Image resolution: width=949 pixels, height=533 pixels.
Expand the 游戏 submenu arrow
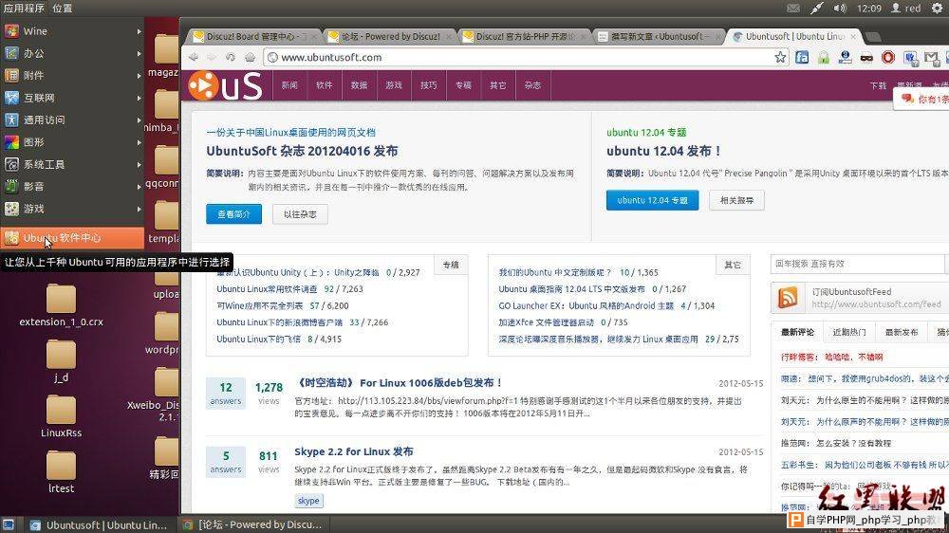pyautogui.click(x=140, y=209)
